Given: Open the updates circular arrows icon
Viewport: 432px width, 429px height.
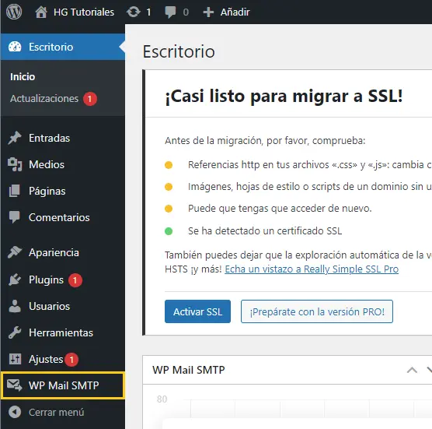Looking at the screenshot, I should click(x=134, y=12).
